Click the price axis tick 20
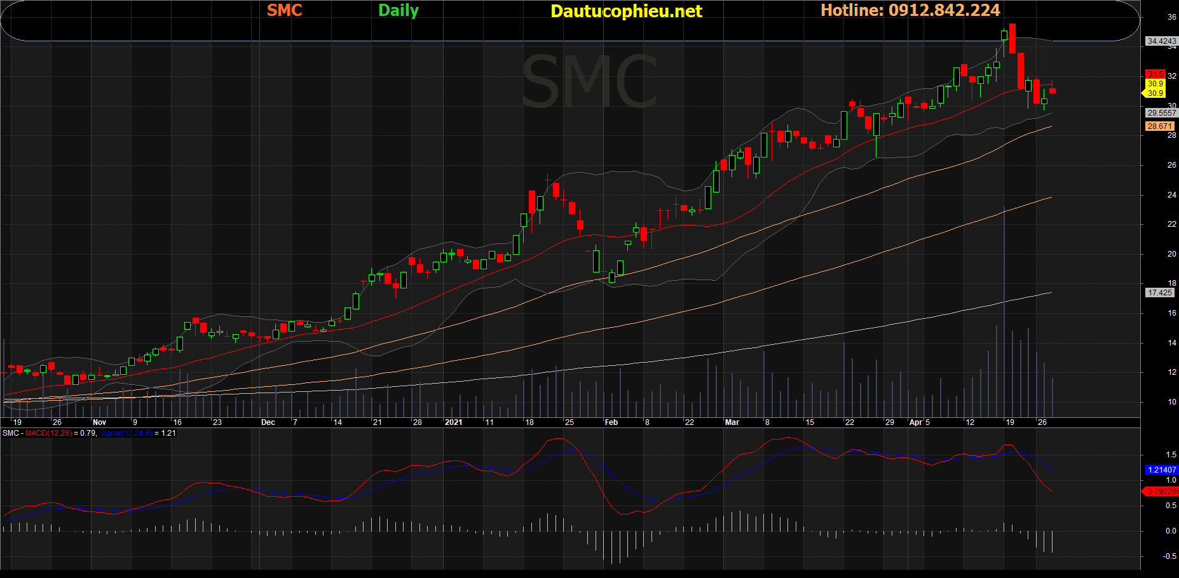 coord(1172,254)
